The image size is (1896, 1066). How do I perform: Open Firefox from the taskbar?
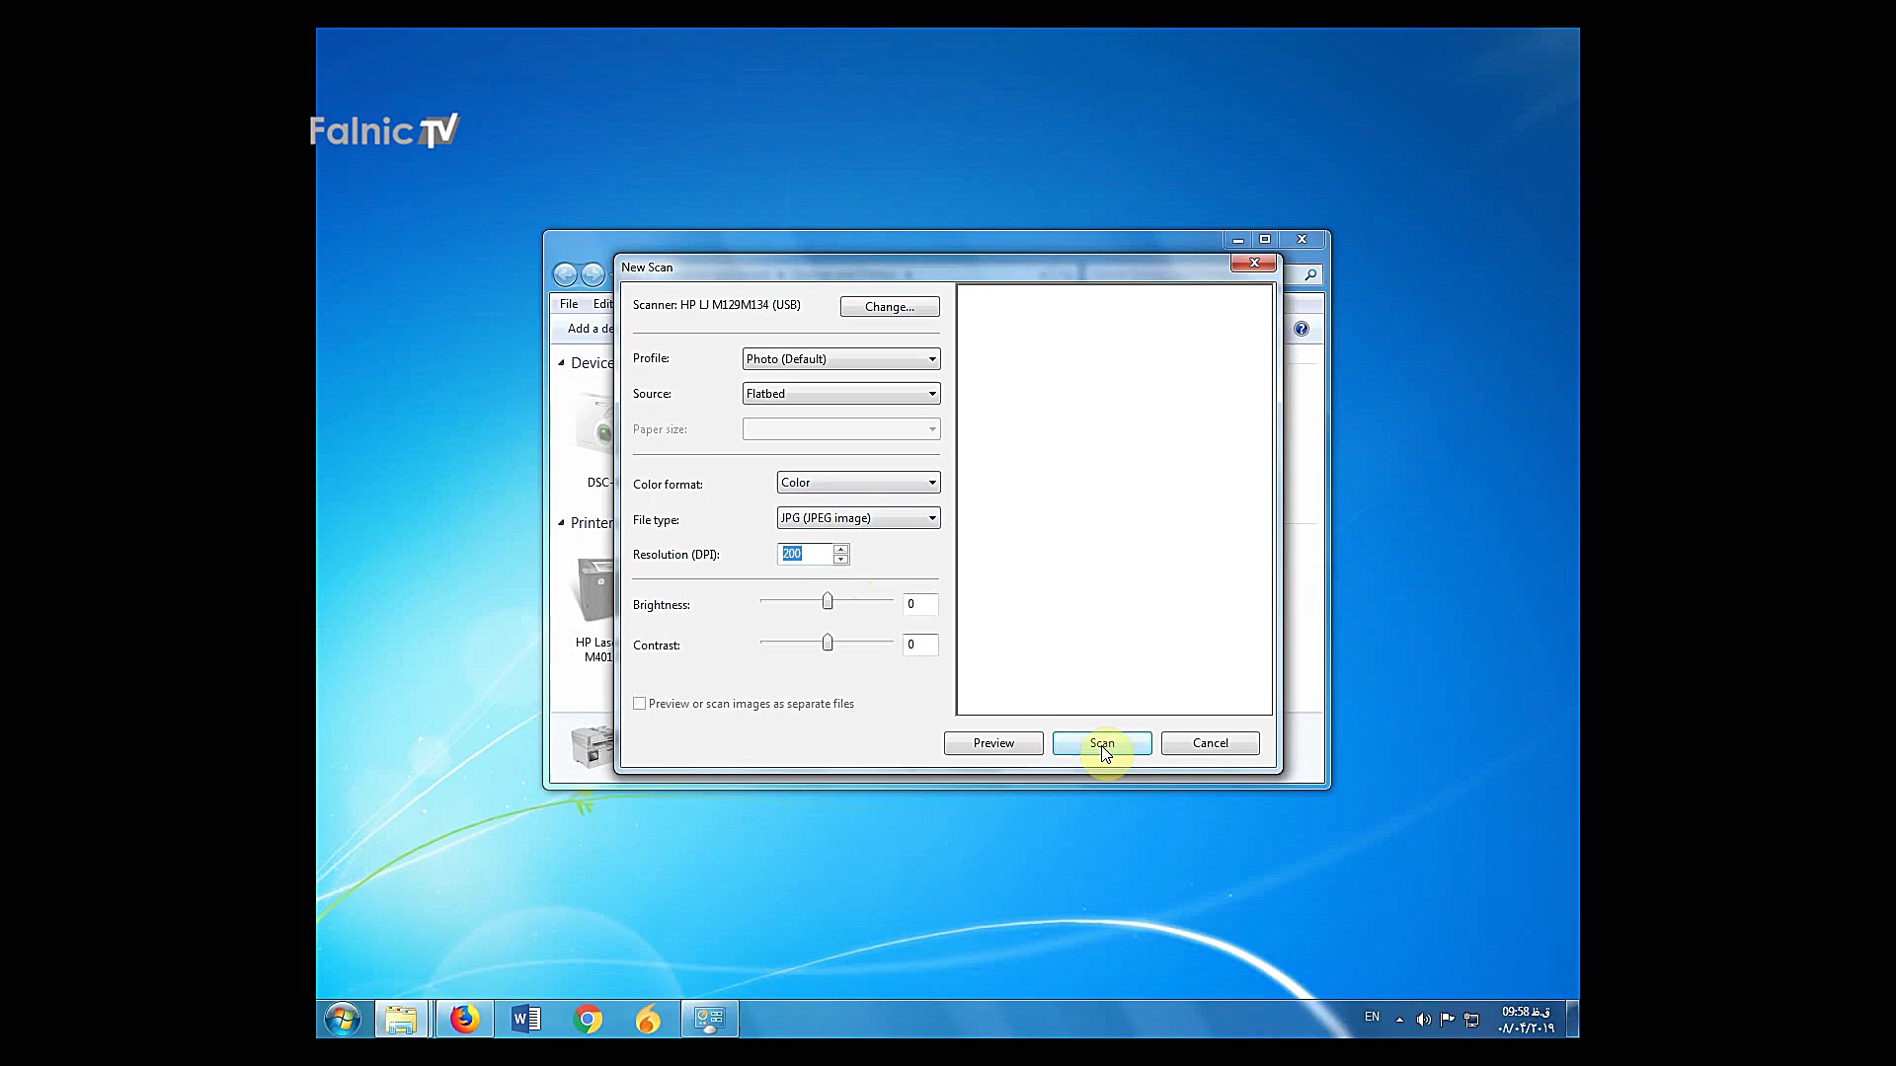coord(464,1019)
